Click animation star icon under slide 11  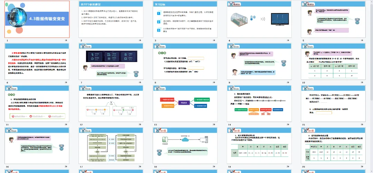[66, 125]
